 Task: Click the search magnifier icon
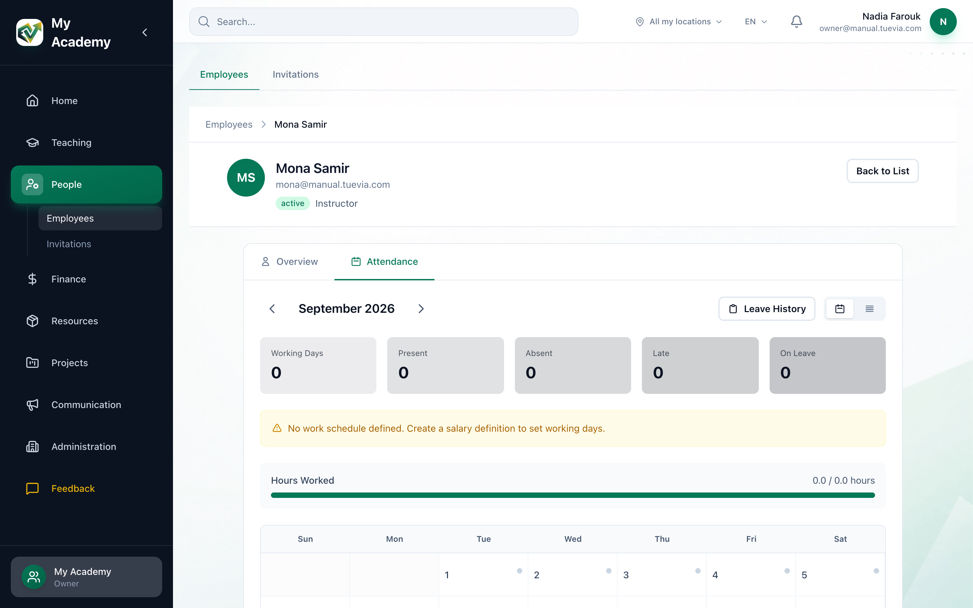pos(204,22)
